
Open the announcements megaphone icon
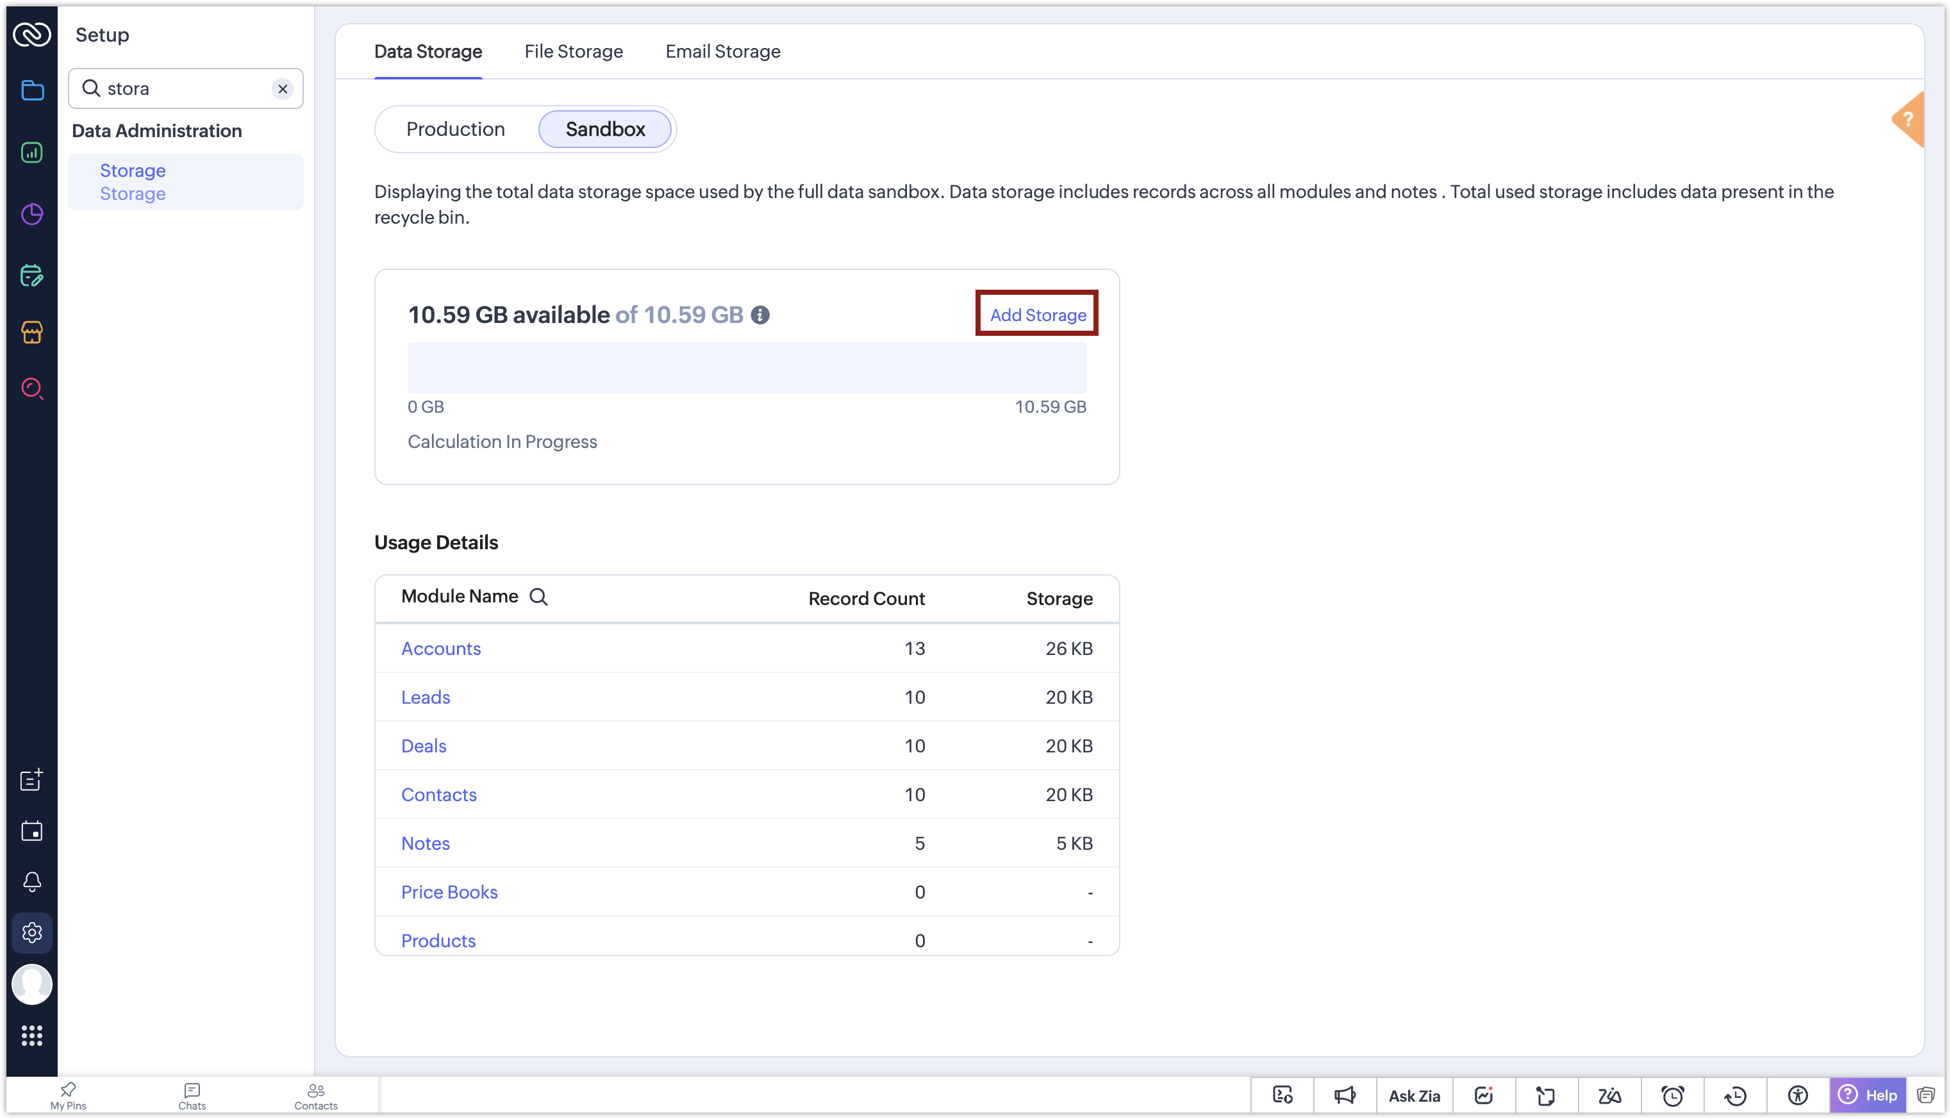pos(1345,1096)
